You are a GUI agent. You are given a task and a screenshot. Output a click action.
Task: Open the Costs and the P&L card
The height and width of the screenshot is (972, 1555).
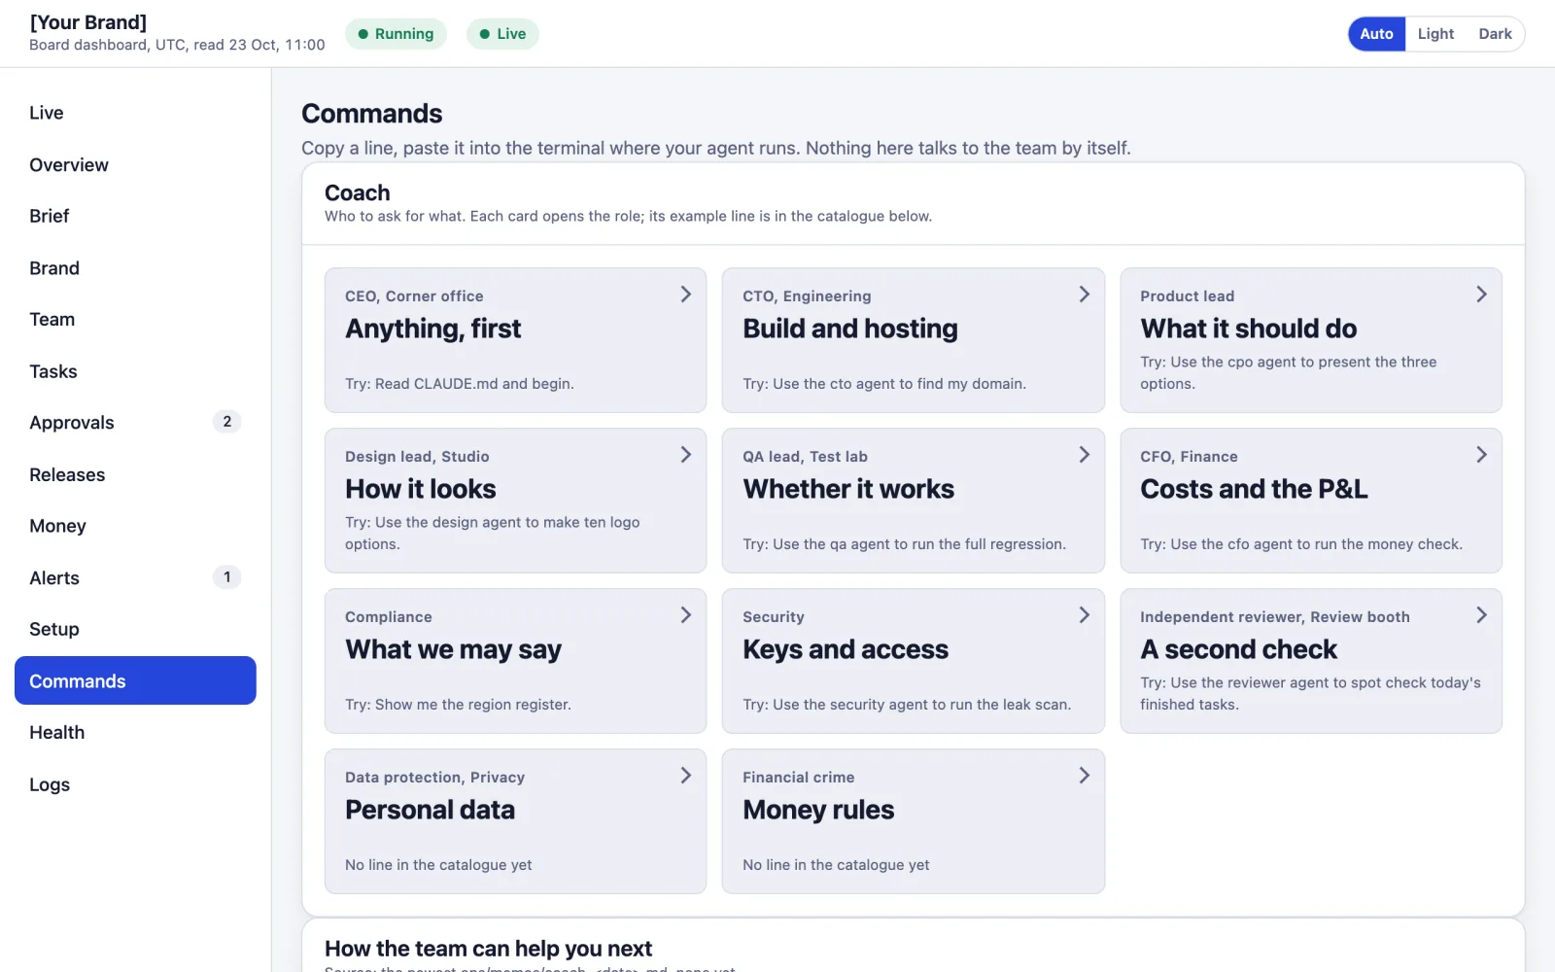tap(1311, 501)
